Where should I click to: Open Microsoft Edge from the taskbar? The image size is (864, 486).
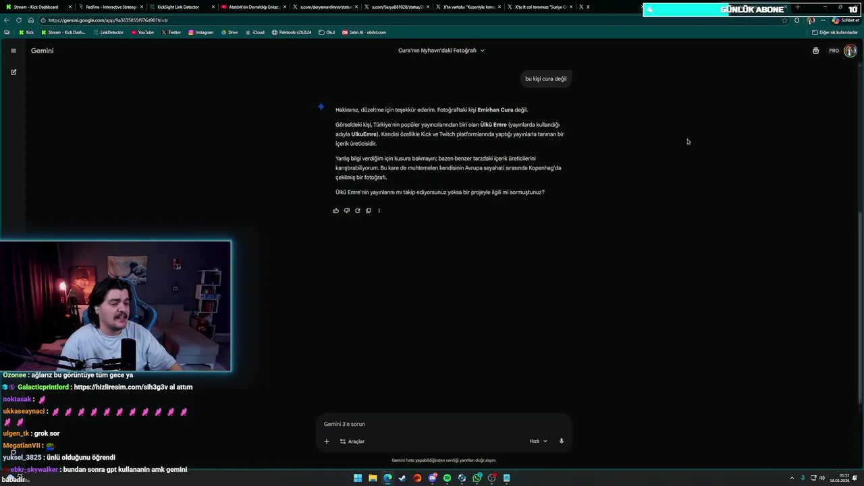387,478
